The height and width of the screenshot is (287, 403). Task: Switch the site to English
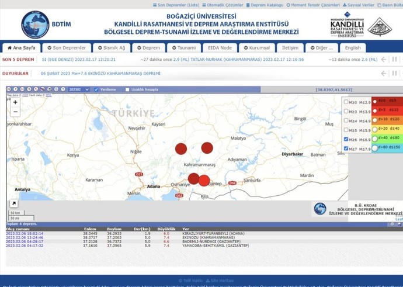353,48
